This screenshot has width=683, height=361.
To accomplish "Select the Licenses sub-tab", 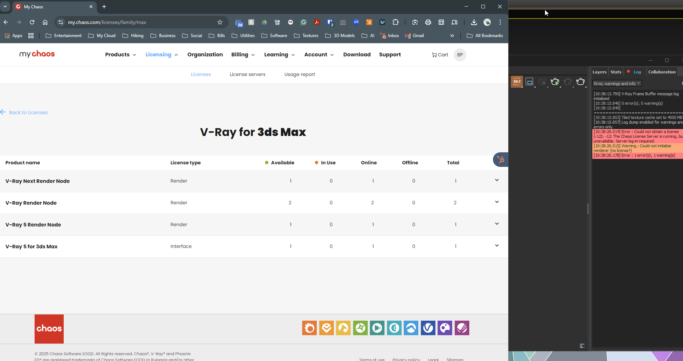I will [201, 75].
